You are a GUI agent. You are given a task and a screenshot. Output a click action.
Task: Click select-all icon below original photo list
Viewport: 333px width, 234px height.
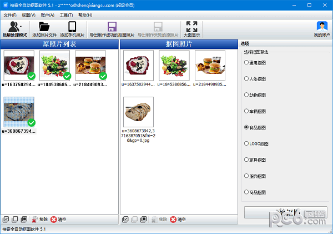[6, 220]
